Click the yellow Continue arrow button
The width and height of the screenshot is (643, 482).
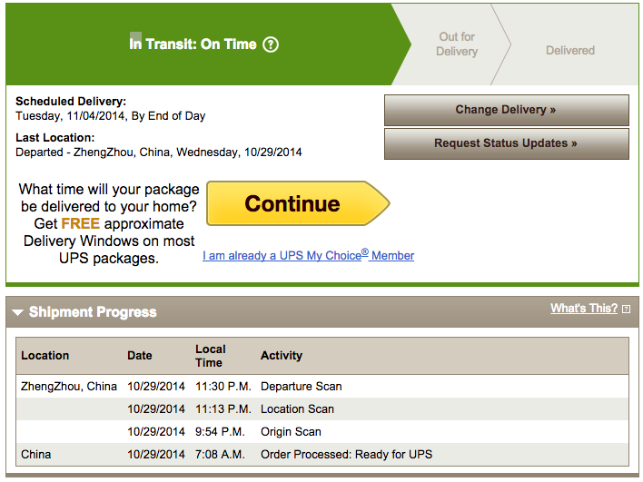[298, 203]
